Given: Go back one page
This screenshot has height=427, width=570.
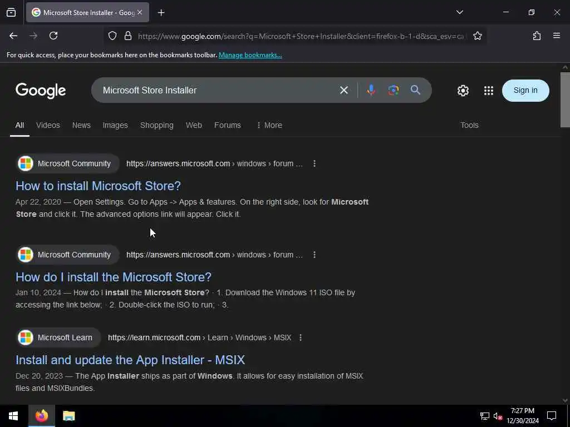Looking at the screenshot, I should coord(13,36).
